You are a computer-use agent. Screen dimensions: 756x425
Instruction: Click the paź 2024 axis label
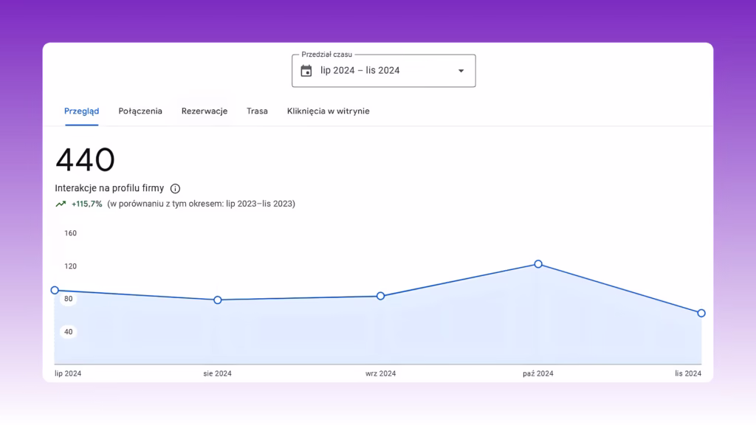tap(538, 373)
